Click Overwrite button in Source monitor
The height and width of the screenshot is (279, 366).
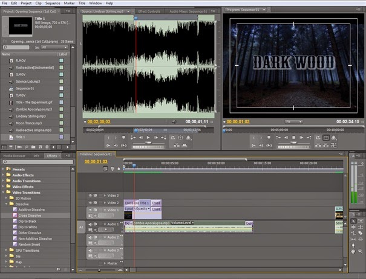point(185,145)
